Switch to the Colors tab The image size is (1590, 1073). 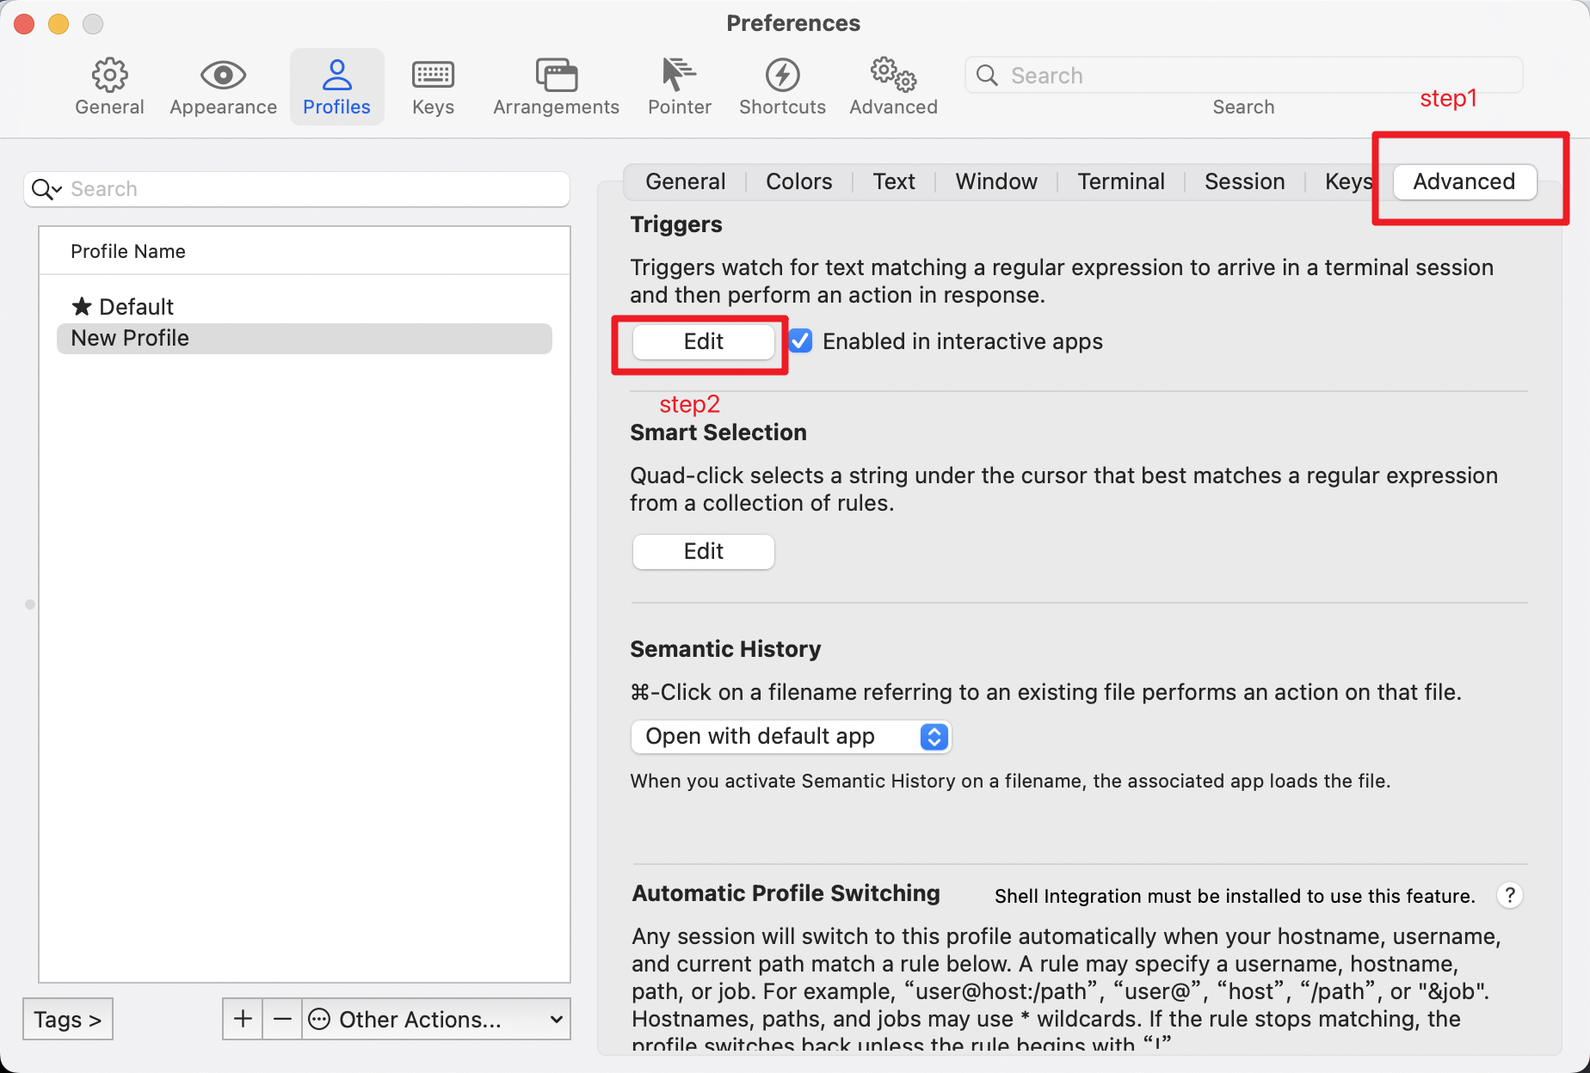point(798,181)
